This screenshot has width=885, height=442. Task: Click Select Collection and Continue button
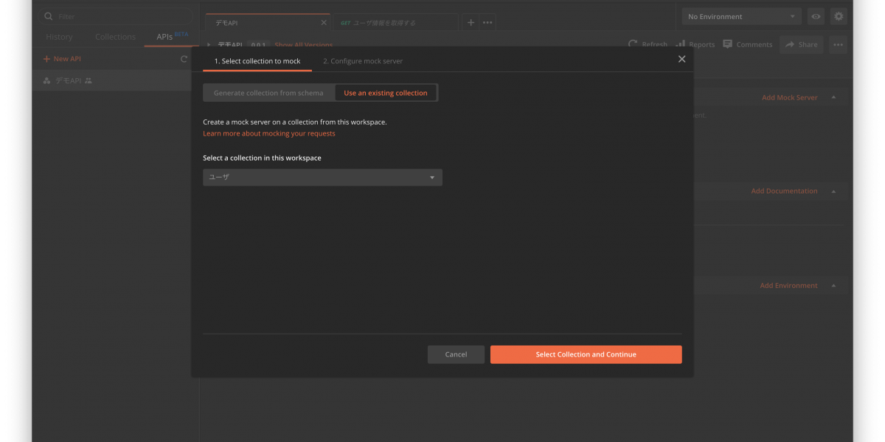pos(586,354)
